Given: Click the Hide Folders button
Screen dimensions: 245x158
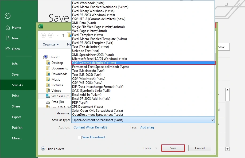Looking at the screenshot, I should [52, 149].
